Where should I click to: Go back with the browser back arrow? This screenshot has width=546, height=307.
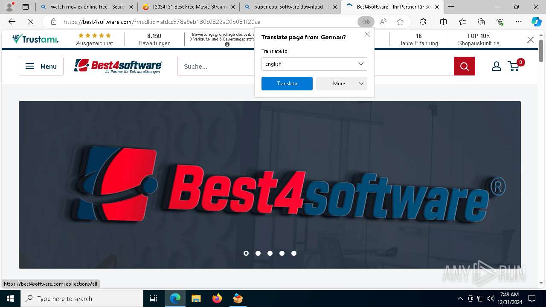[x=12, y=22]
